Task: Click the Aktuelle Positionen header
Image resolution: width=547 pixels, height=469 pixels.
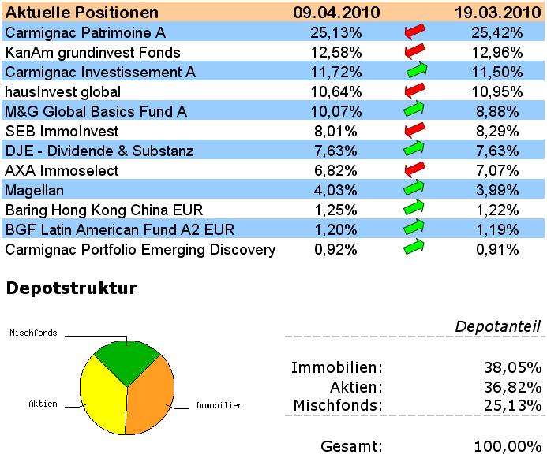Action: click(x=82, y=13)
